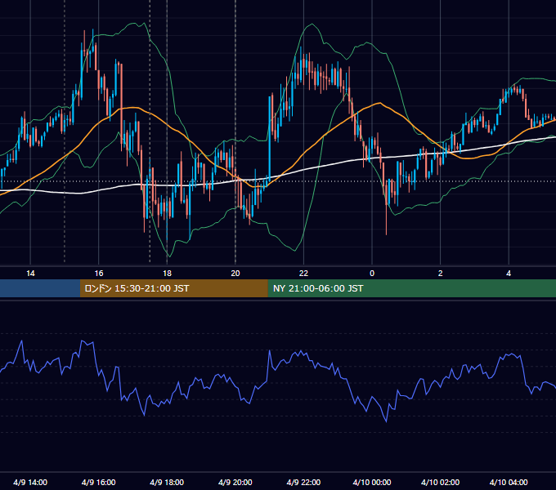556x490 pixels.
Task: Click the 4/9 16:00 date label
Action: (x=99, y=482)
